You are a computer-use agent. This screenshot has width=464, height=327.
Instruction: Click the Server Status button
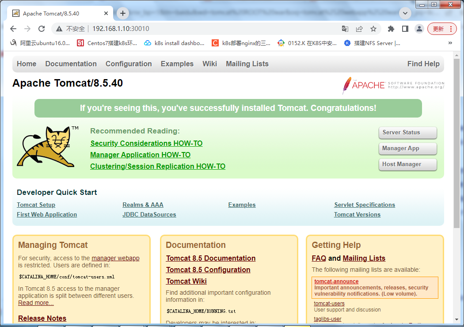point(408,133)
